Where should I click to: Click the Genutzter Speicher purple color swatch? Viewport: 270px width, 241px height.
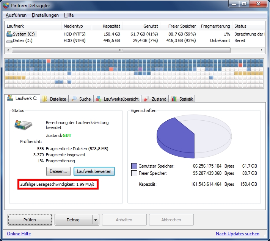click(x=134, y=166)
